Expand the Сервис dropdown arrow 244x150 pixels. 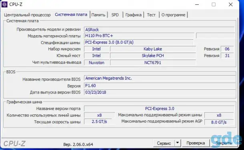[178, 143]
